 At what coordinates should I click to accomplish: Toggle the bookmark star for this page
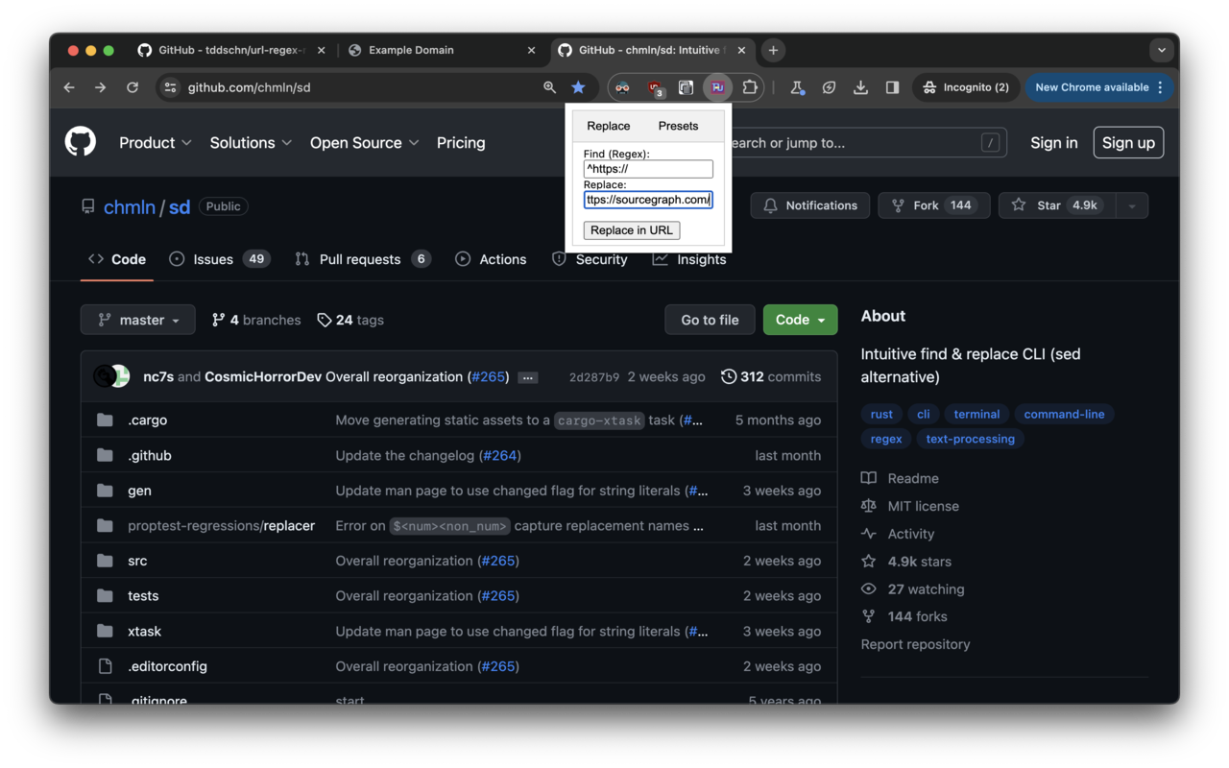(578, 87)
